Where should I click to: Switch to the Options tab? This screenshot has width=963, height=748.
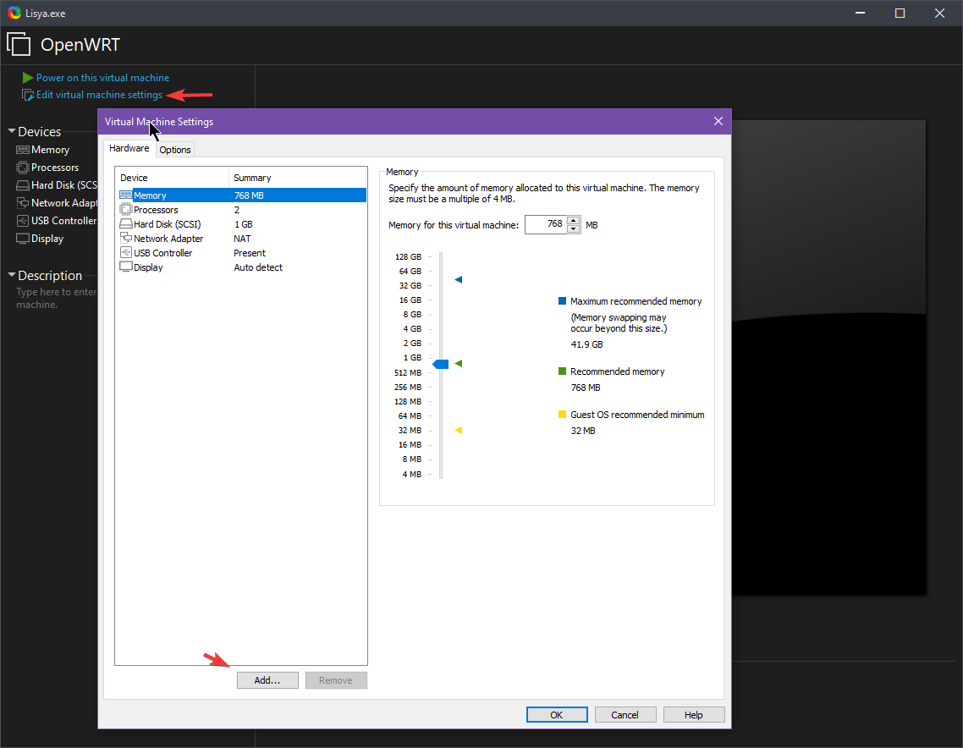pos(175,150)
